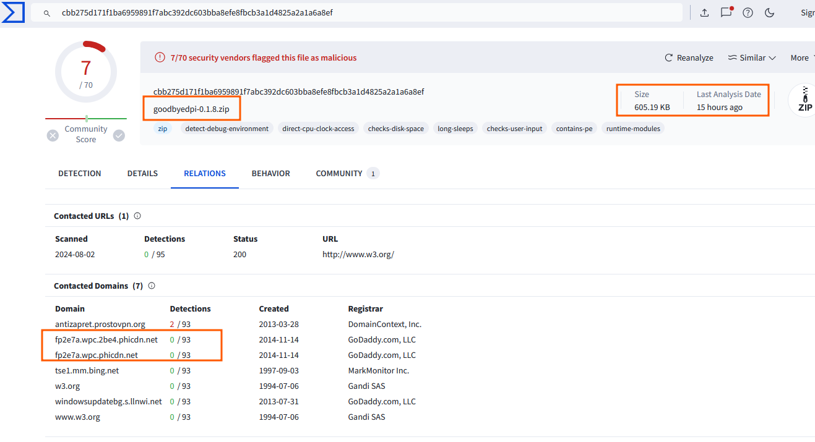815x442 pixels.
Task: Click the Contacted URLs info icon
Action: 137,216
